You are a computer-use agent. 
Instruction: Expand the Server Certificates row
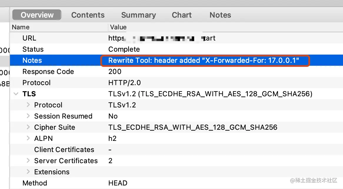click(x=28, y=161)
